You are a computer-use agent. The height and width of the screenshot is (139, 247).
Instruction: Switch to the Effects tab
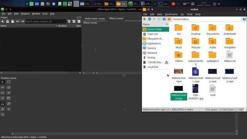pos(116,19)
